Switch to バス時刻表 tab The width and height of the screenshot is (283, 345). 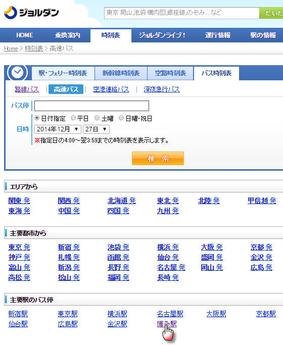216,73
